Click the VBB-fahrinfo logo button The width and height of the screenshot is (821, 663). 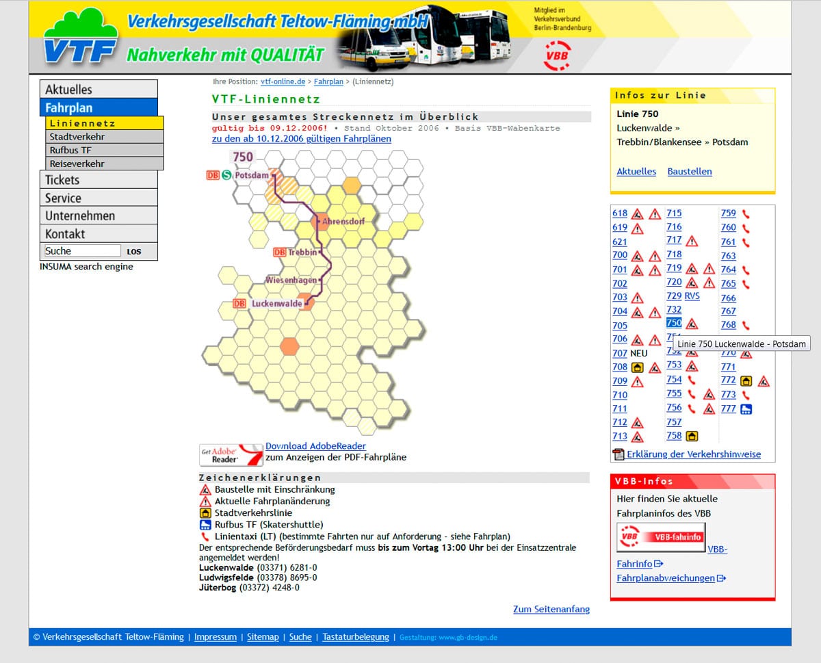(661, 537)
